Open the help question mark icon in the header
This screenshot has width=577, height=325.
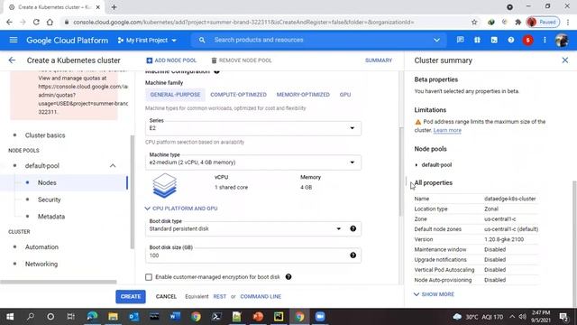(x=511, y=40)
